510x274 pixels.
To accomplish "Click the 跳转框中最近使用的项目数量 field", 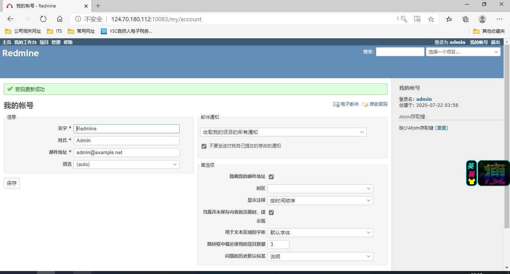I will 278,245.
